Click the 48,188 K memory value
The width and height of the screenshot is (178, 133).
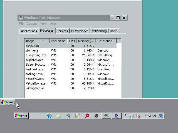pyautogui.click(x=88, y=83)
